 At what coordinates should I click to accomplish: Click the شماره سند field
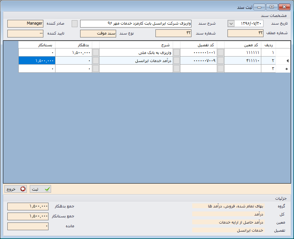pyautogui.click(x=173, y=33)
